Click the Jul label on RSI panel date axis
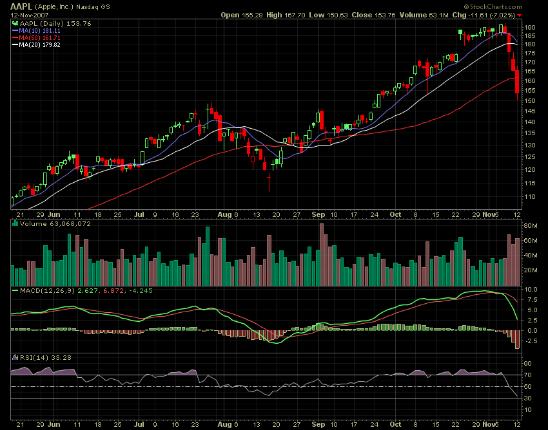The height and width of the screenshot is (430, 548). point(139,424)
